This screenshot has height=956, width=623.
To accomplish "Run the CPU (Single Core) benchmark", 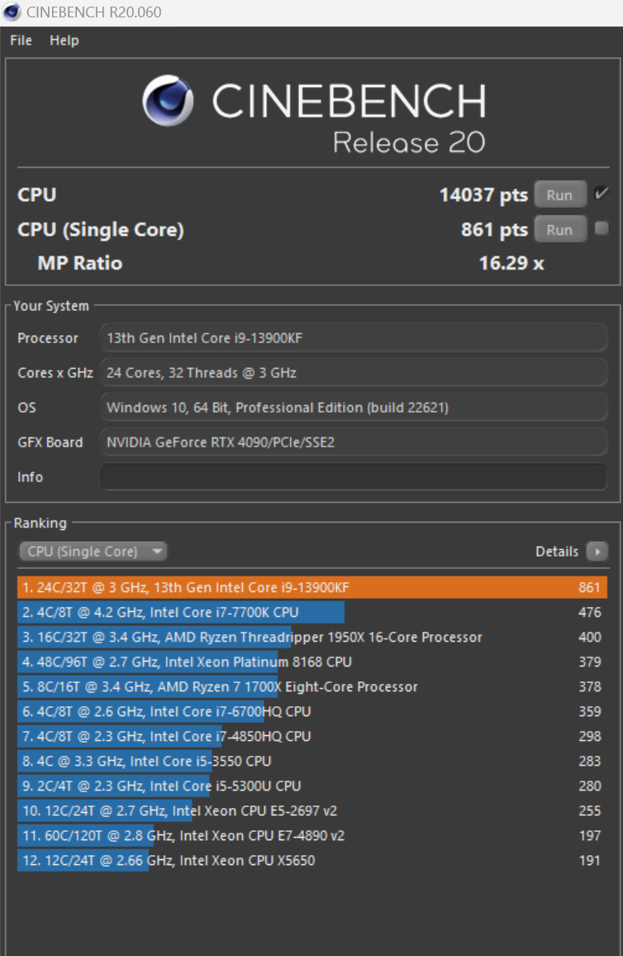I will [x=559, y=230].
